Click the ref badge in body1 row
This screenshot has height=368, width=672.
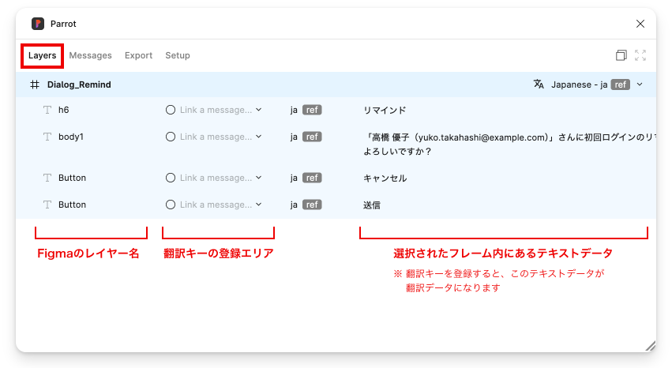click(x=313, y=137)
